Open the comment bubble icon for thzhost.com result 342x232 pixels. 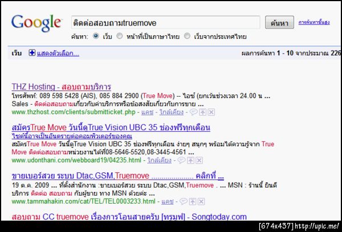point(193,112)
